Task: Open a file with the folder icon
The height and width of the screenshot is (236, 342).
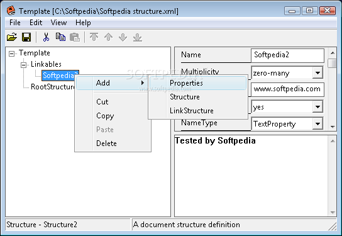Action: click(x=12, y=37)
